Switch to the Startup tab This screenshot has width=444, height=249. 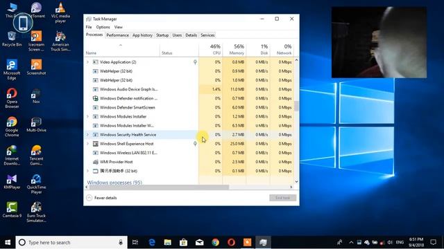coord(162,35)
